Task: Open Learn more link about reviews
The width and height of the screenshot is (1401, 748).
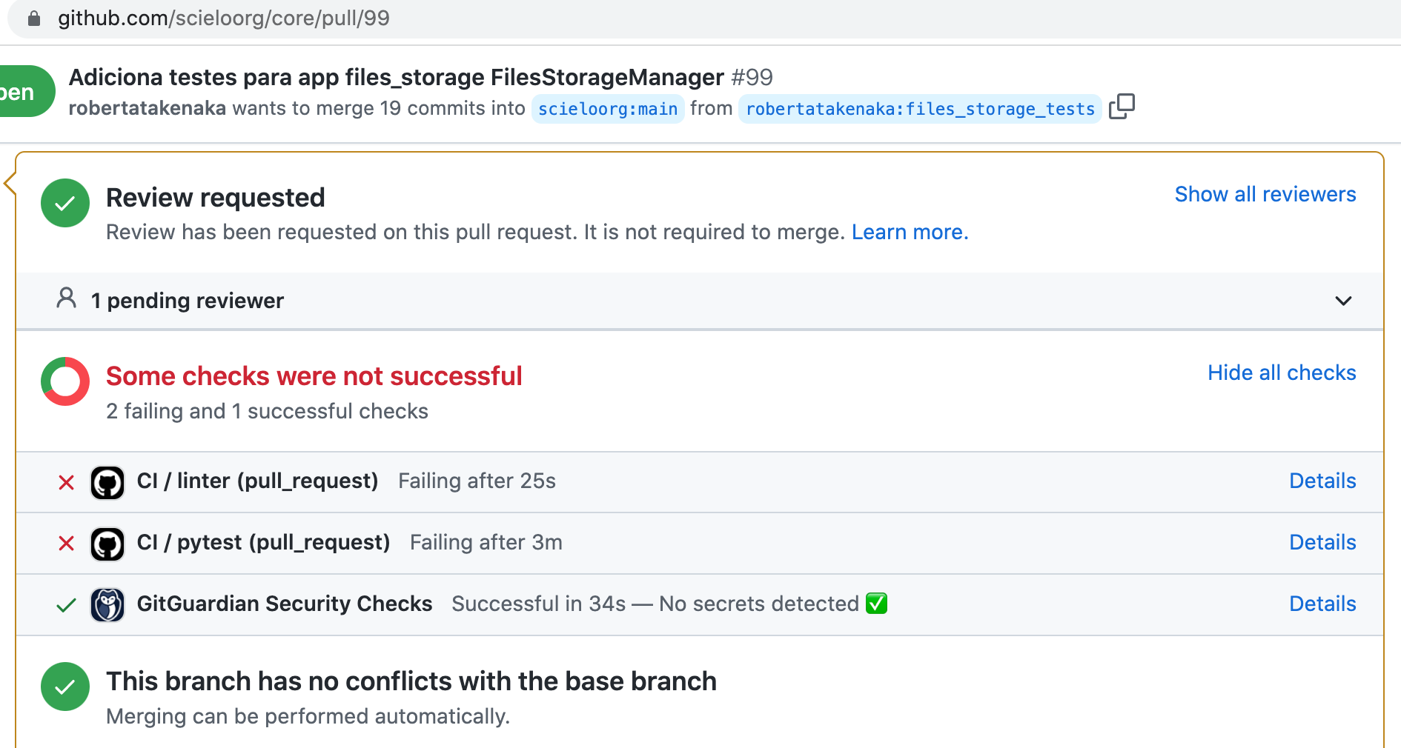Action: pos(910,233)
